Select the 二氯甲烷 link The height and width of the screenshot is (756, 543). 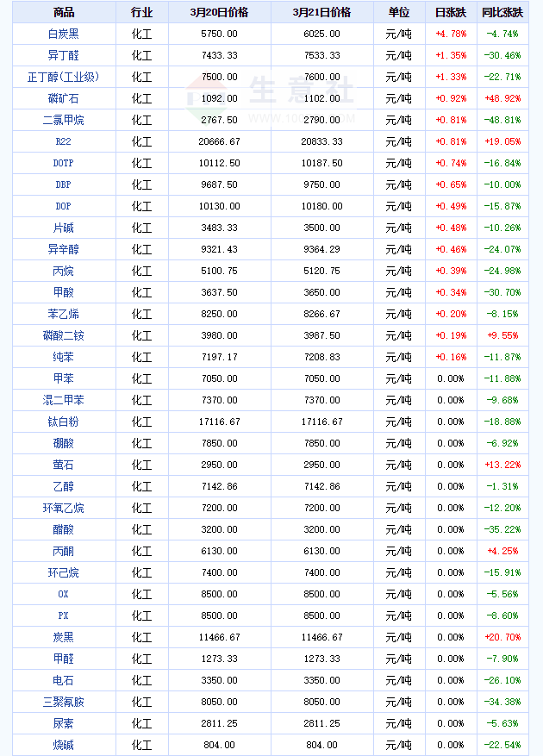coord(63,120)
